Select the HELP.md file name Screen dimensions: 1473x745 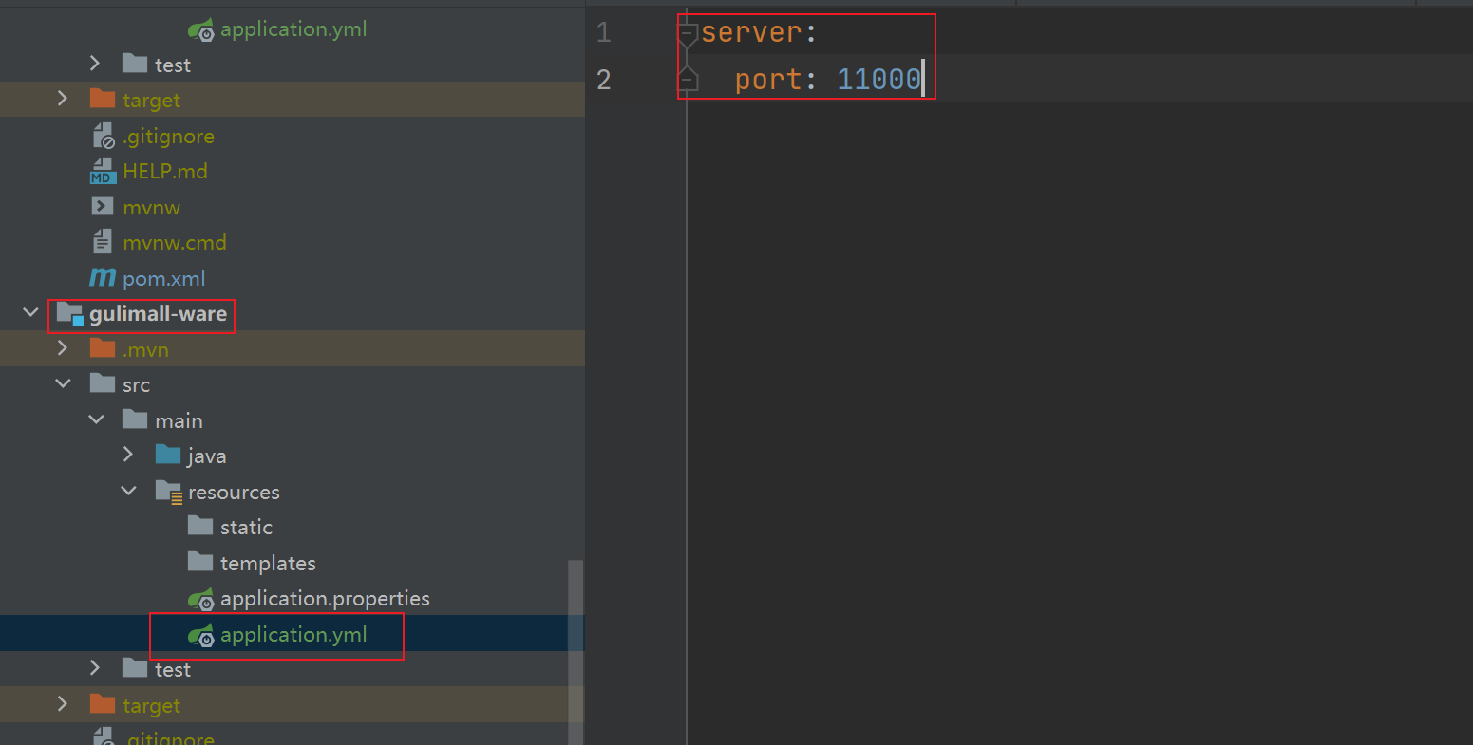pos(164,172)
